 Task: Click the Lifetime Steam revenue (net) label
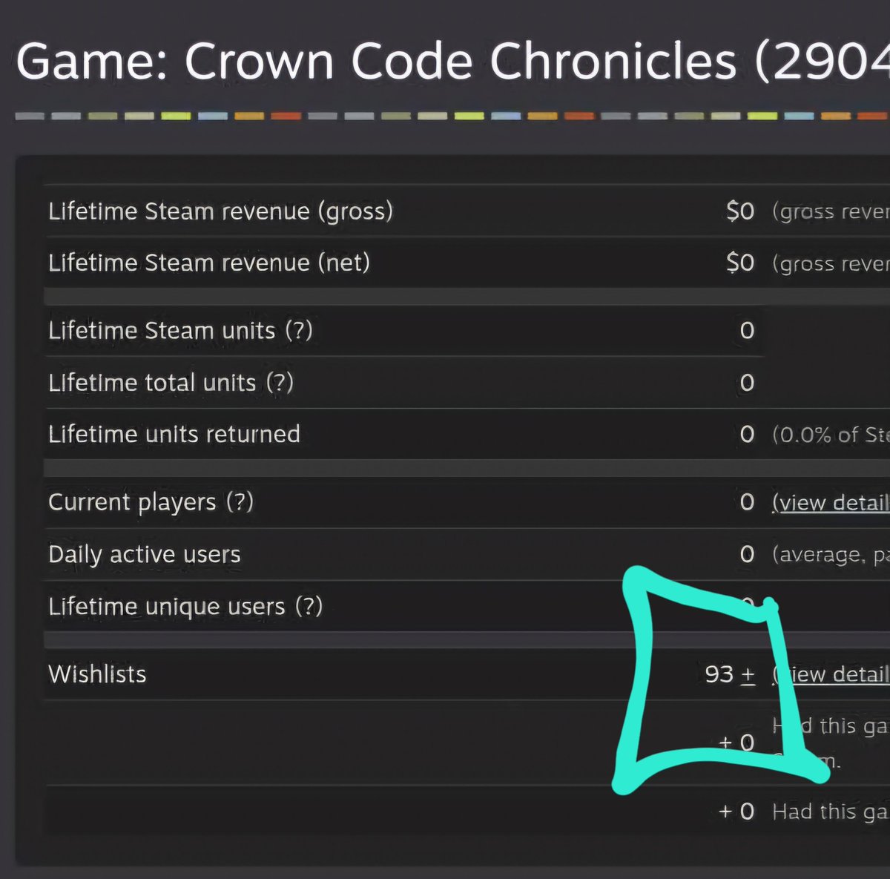[209, 263]
